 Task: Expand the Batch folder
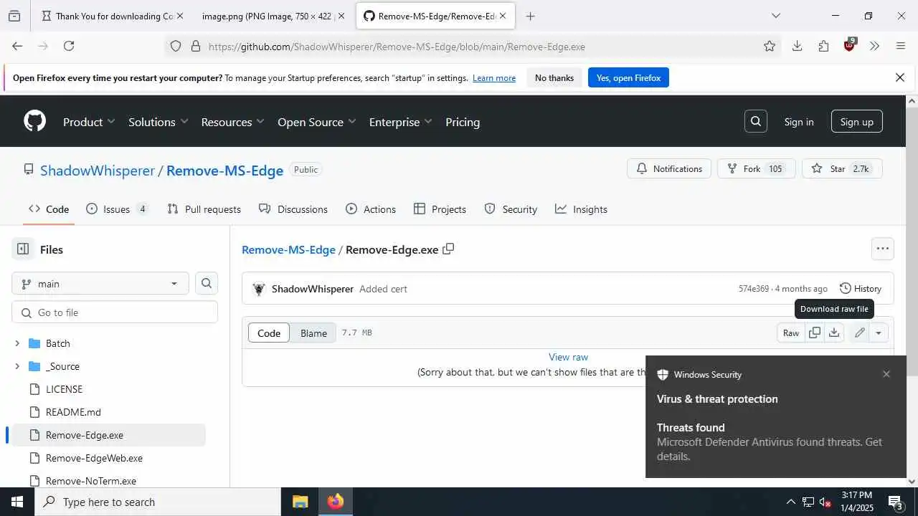pos(17,343)
